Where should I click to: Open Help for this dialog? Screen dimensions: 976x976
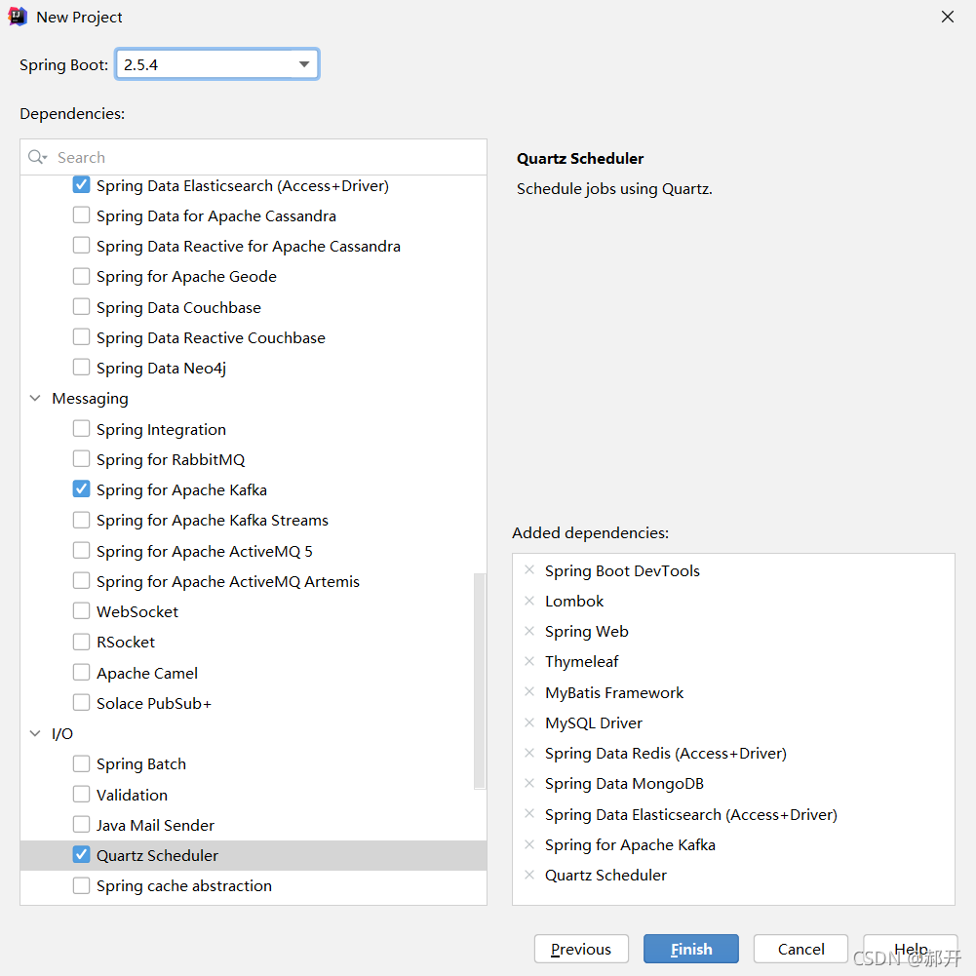[x=910, y=949]
